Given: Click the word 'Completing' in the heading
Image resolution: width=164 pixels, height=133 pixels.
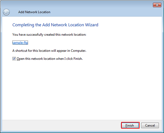Looking at the screenshot, I should click(23, 25).
